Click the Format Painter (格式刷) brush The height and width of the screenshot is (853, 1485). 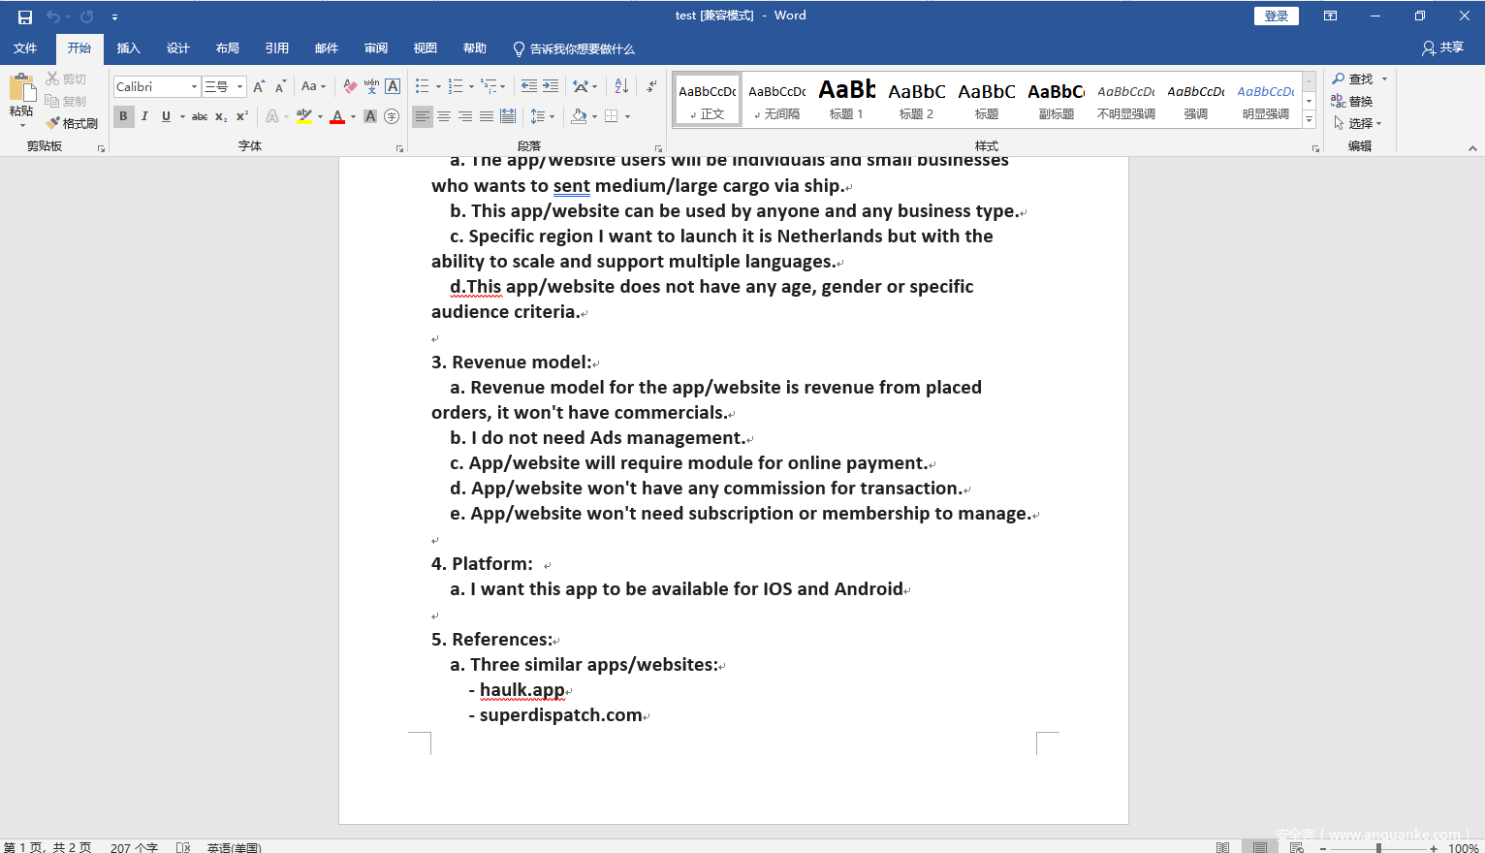(x=71, y=123)
